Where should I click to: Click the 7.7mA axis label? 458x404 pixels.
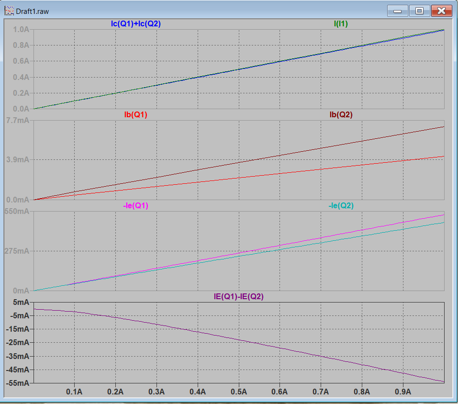pyautogui.click(x=18, y=120)
